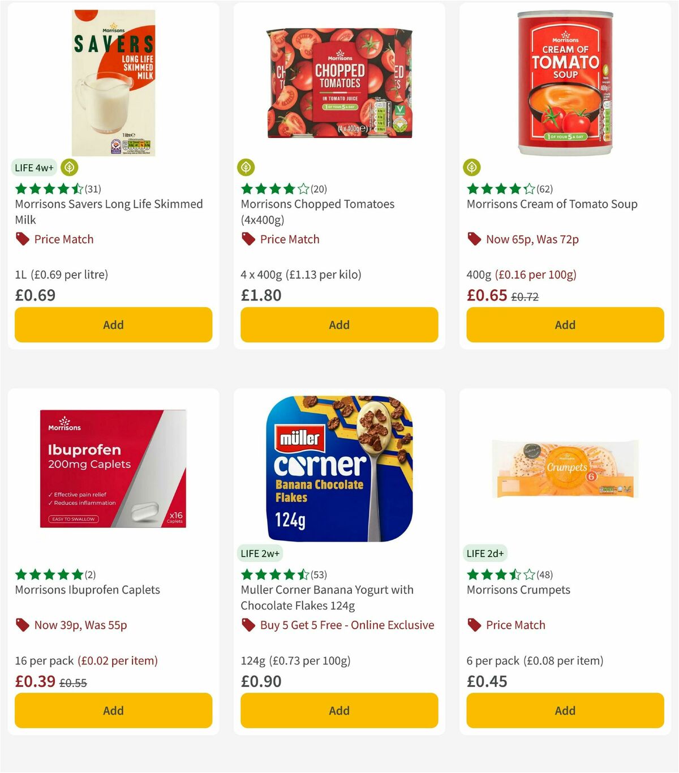Click the offer tag icon next to 'Now 65p, Was 72p'
The width and height of the screenshot is (679, 773).
click(x=474, y=239)
